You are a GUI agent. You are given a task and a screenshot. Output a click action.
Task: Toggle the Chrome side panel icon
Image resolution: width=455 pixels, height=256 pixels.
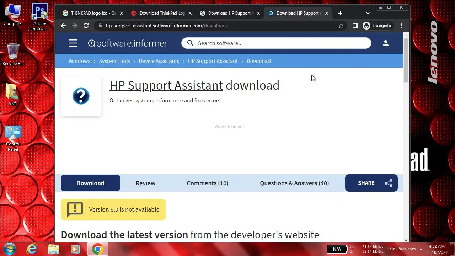tap(355, 26)
